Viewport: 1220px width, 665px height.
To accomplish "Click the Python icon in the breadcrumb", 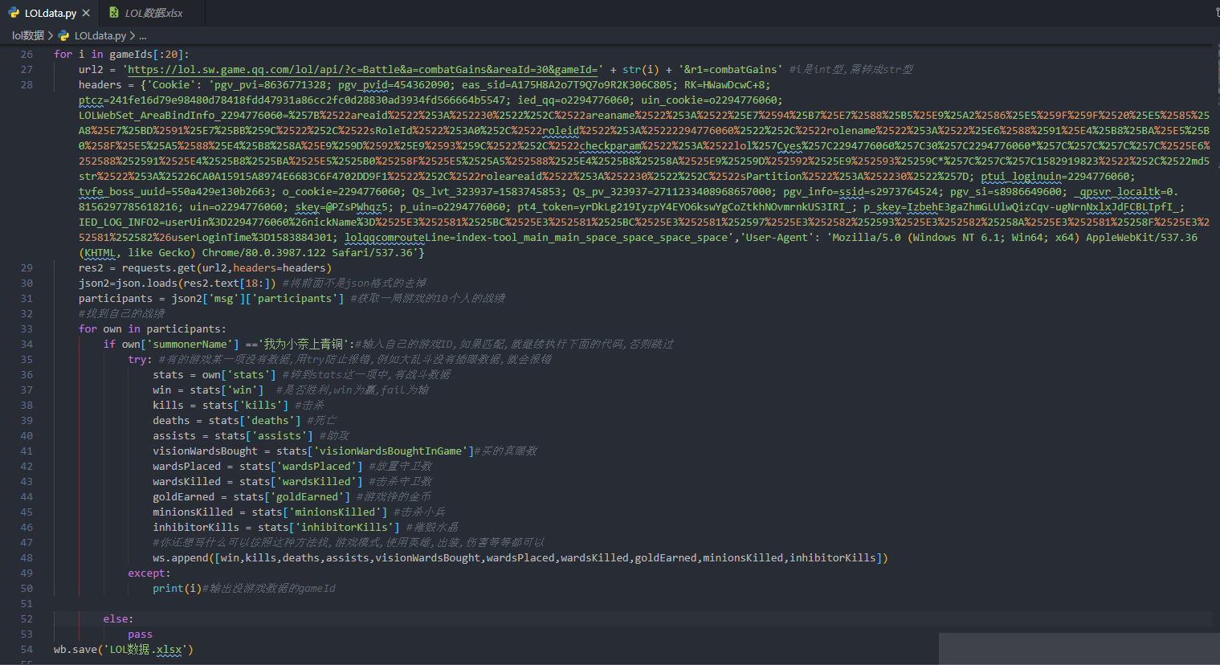I will (64, 35).
